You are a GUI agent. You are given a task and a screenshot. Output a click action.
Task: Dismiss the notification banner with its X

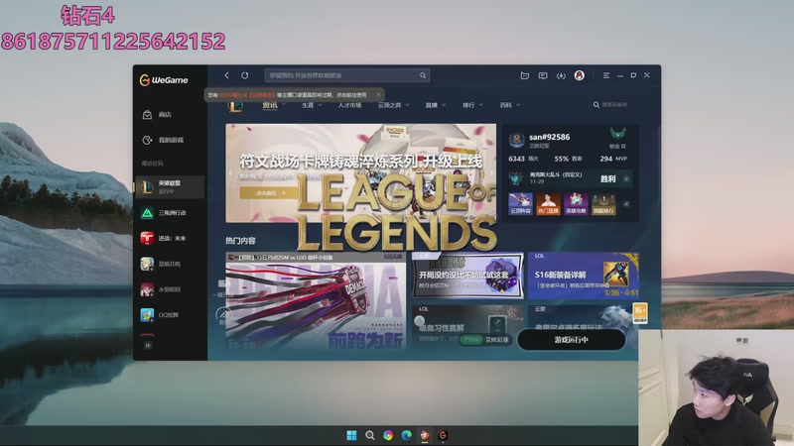pyautogui.click(x=378, y=94)
